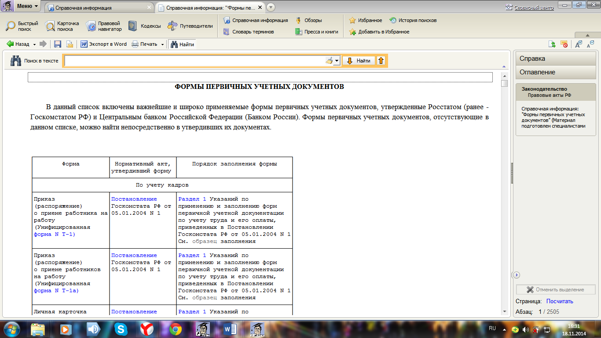Screen dimensions: 601x338
Task: Open search history dropdown in search field
Action: tap(337, 61)
